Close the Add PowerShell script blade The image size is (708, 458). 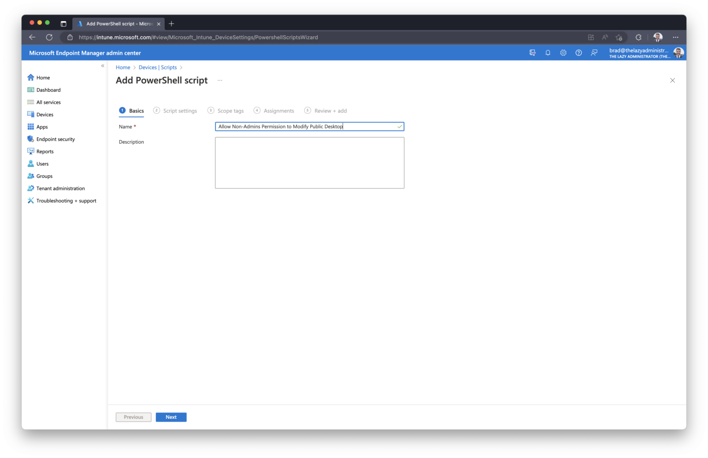coord(673,80)
